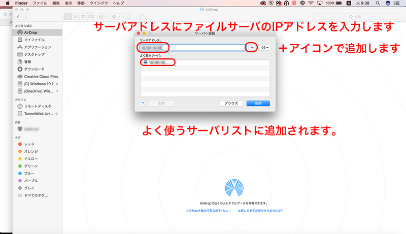Image resolution: width=406 pixels, height=234 pixels.
Task: Switch to list view
Action: (75, 17)
